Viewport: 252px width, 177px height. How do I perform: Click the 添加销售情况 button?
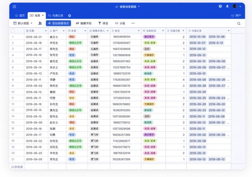[x=58, y=23]
